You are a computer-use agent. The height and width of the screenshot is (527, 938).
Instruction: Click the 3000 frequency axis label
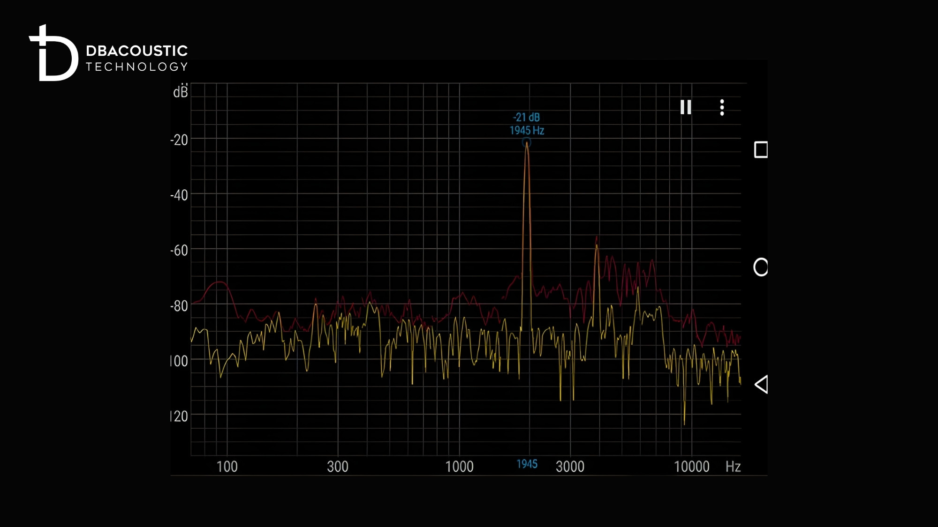coord(570,467)
